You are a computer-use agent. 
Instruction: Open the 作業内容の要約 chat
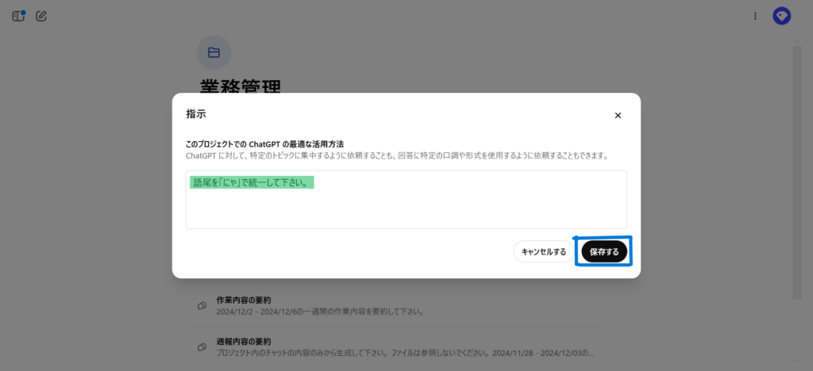[x=244, y=300]
